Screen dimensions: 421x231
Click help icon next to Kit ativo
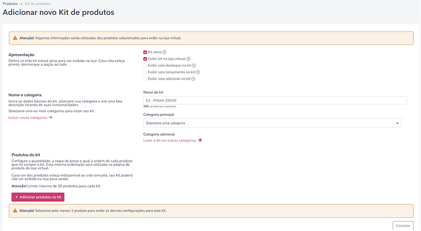[164, 52]
